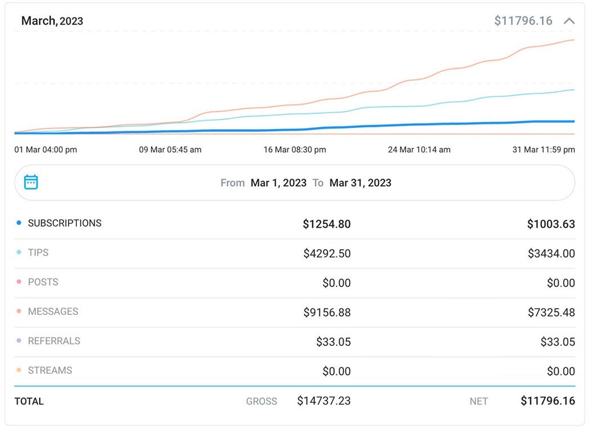This screenshot has width=598, height=431.
Task: Click the light blue Tips line end point
Action: (574, 90)
